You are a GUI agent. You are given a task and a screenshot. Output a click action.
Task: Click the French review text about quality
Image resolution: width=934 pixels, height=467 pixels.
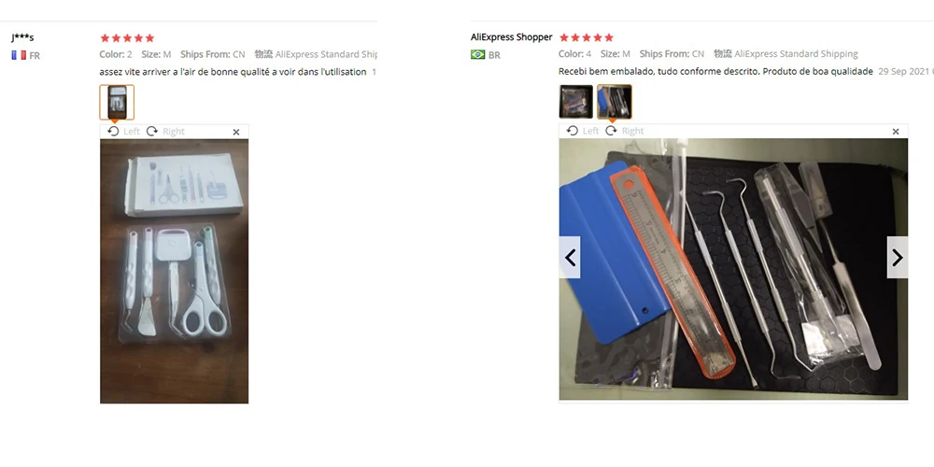233,72
